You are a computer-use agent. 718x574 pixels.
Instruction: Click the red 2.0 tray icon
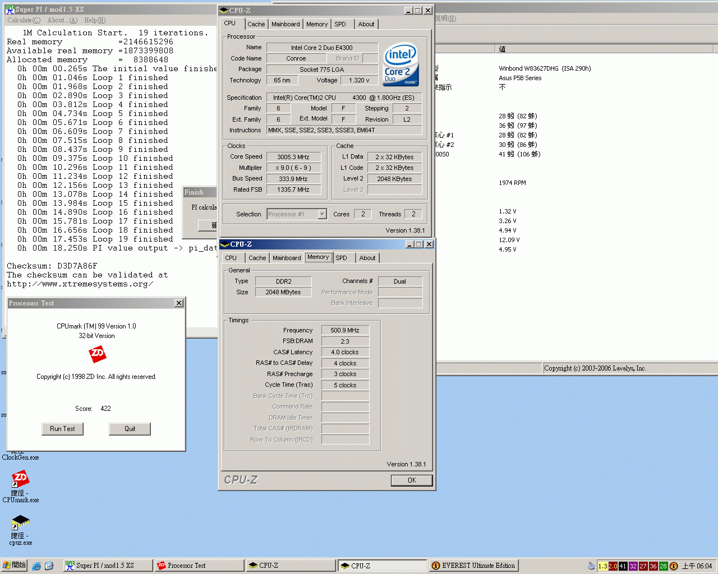click(613, 566)
